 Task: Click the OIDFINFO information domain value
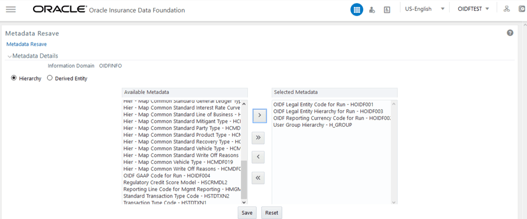point(111,66)
